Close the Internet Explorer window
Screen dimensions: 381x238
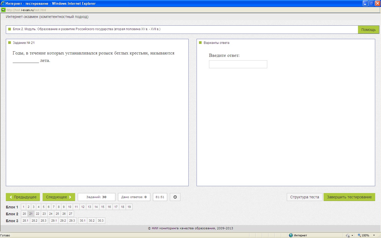pos(378,3)
